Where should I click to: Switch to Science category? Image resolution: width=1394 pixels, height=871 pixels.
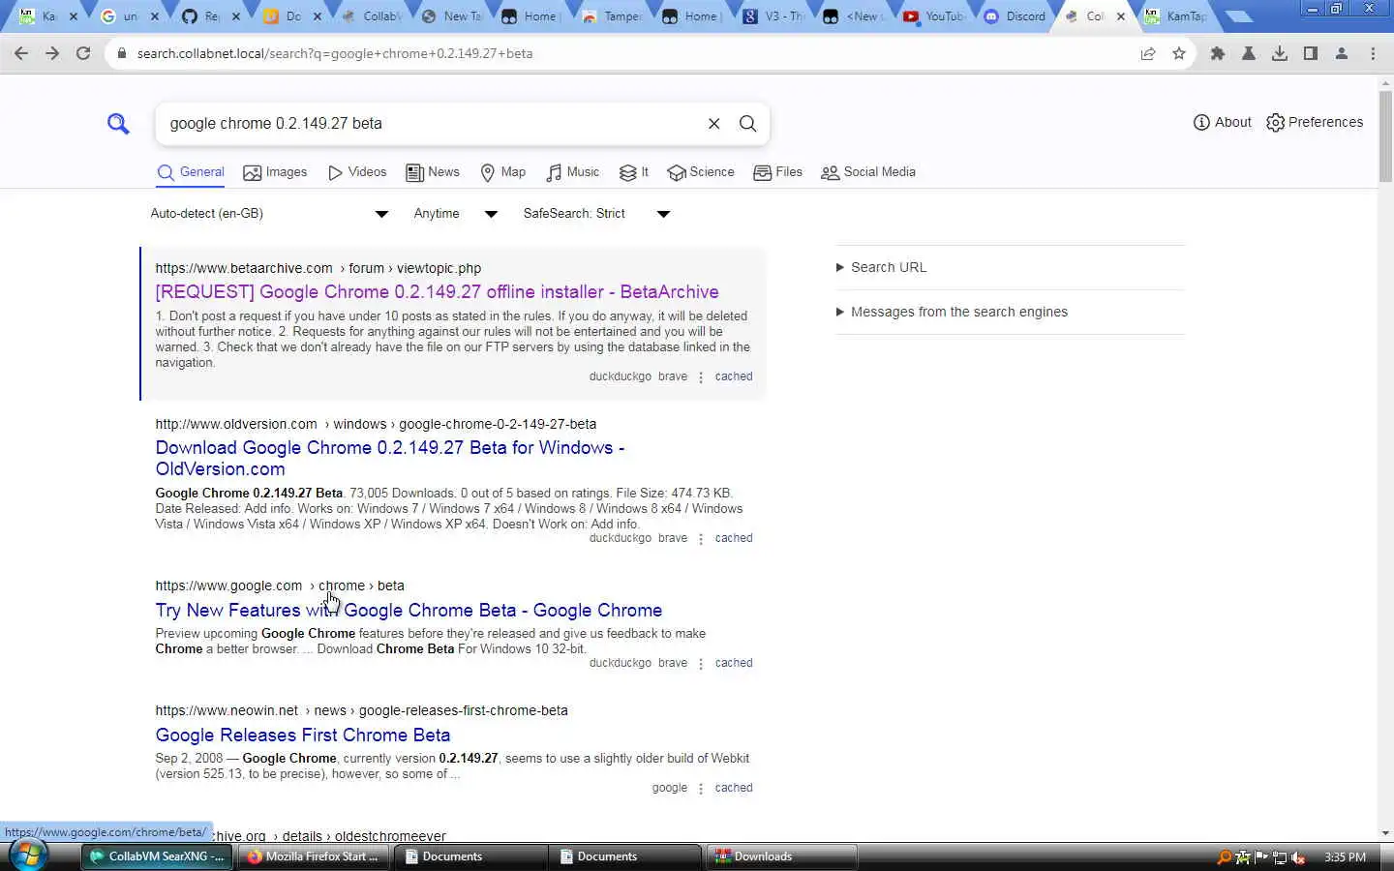point(701,172)
